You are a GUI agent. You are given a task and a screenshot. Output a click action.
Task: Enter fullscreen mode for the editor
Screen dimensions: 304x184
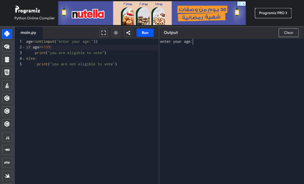tap(103, 33)
